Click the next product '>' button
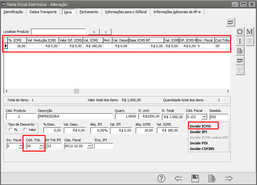This screenshot has width=257, height=185. 106,32
